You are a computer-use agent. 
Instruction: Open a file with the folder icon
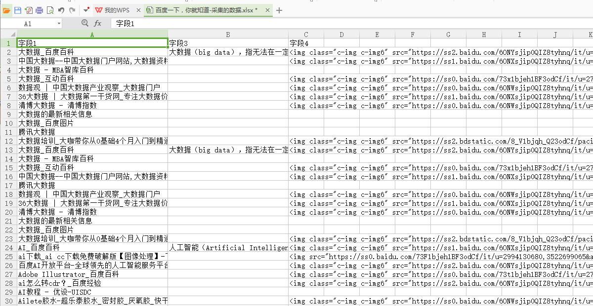[6, 10]
